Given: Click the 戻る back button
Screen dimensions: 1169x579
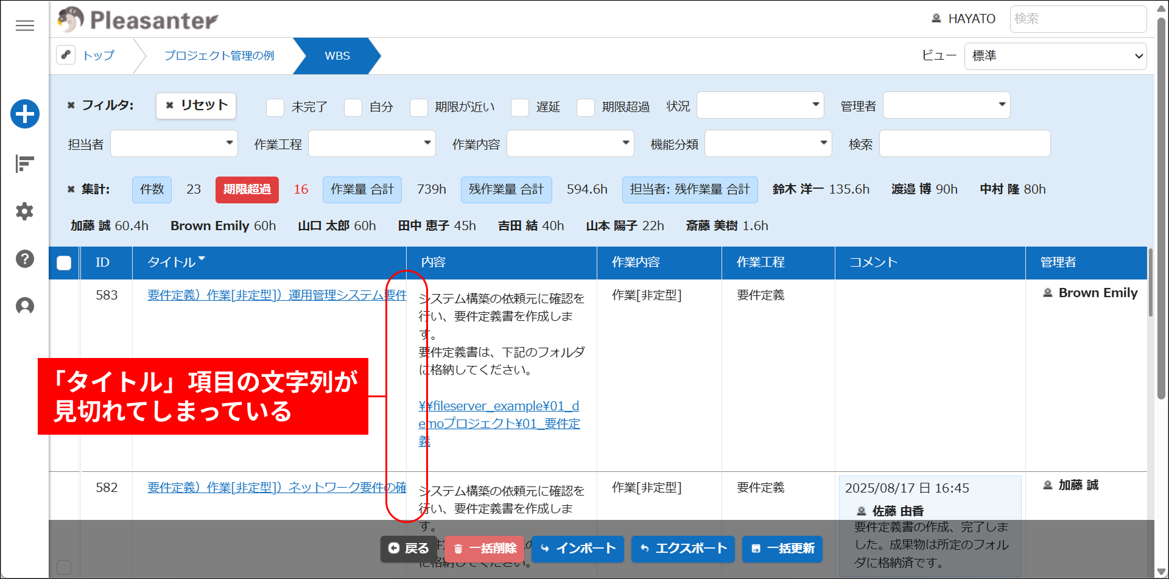Looking at the screenshot, I should pos(409,549).
